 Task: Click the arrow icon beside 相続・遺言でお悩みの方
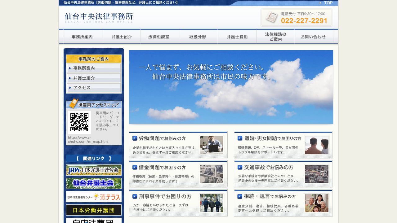point(240,196)
